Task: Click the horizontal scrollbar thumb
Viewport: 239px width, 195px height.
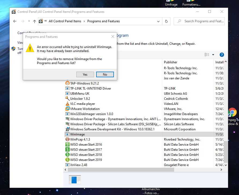Action: tap(121, 170)
